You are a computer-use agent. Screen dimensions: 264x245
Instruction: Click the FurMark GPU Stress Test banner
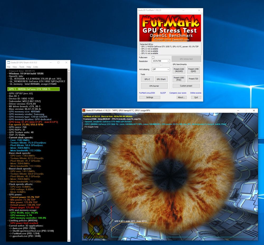coord(170,28)
